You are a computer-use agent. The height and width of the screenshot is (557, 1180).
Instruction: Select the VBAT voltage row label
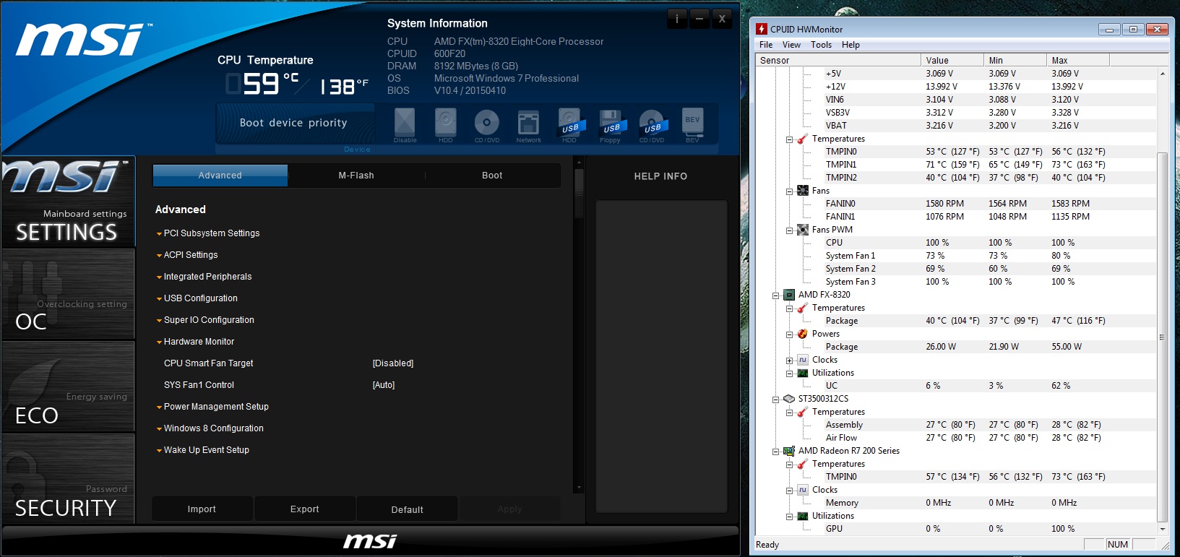pyautogui.click(x=836, y=126)
